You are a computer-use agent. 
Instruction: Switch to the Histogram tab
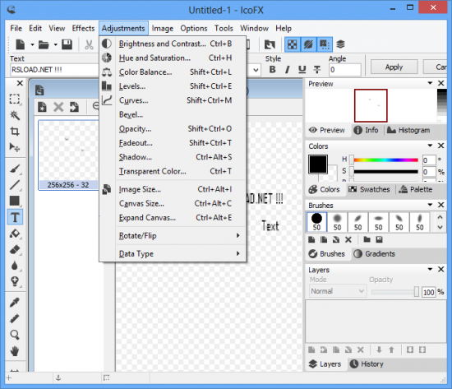[408, 130]
